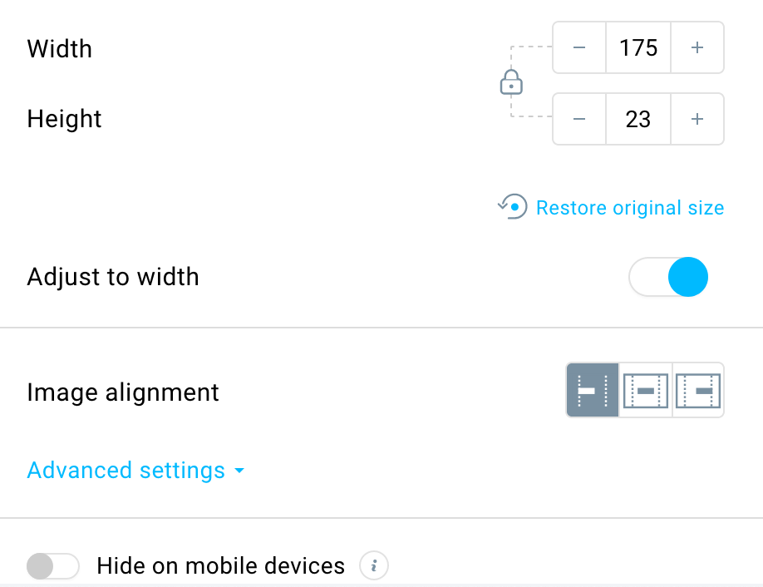Click the Hide on mobile devices label
Viewport: 763px width, 587px height.
point(221,566)
